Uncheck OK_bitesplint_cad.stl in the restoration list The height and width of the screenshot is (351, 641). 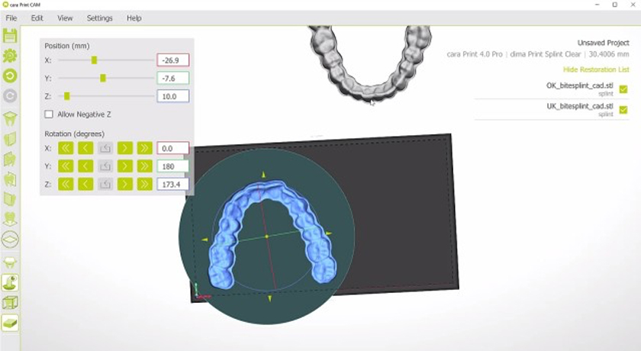623,89
